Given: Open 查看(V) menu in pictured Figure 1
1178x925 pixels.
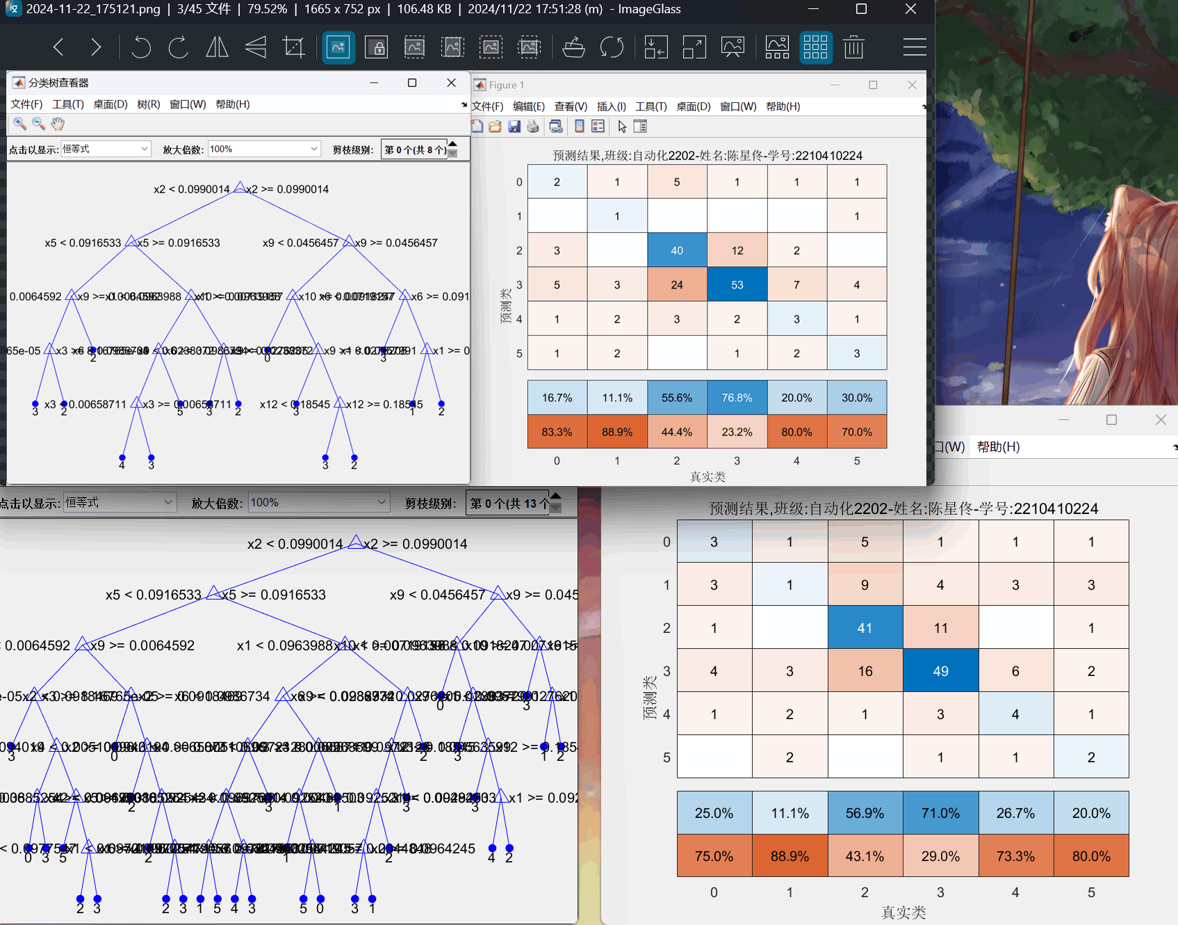Looking at the screenshot, I should pos(571,106).
